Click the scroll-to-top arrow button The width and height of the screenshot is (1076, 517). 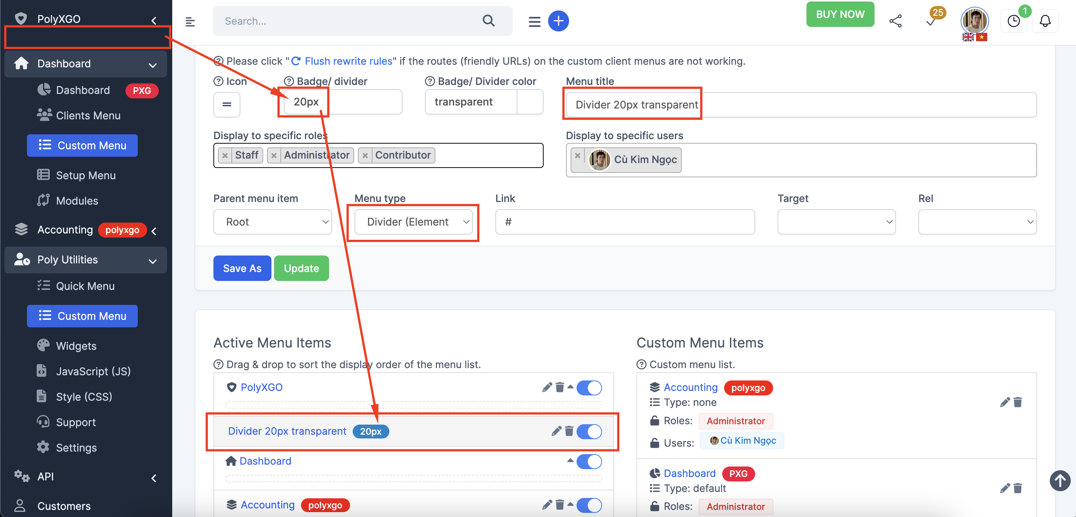click(x=1060, y=481)
